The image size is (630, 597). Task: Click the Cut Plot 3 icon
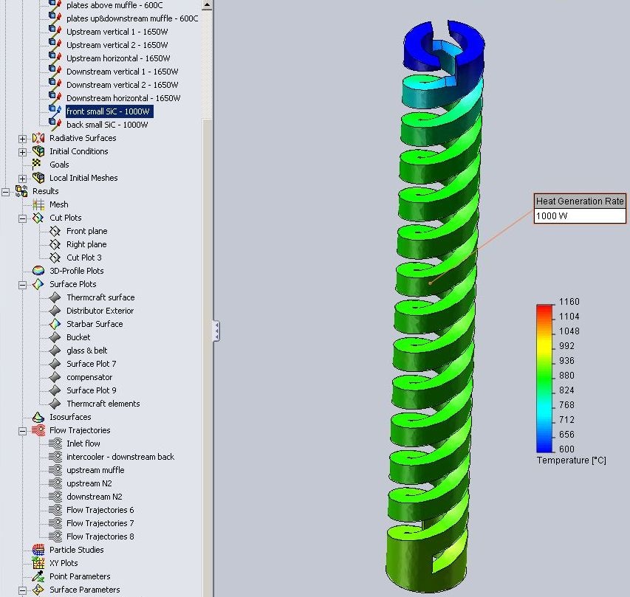55,258
